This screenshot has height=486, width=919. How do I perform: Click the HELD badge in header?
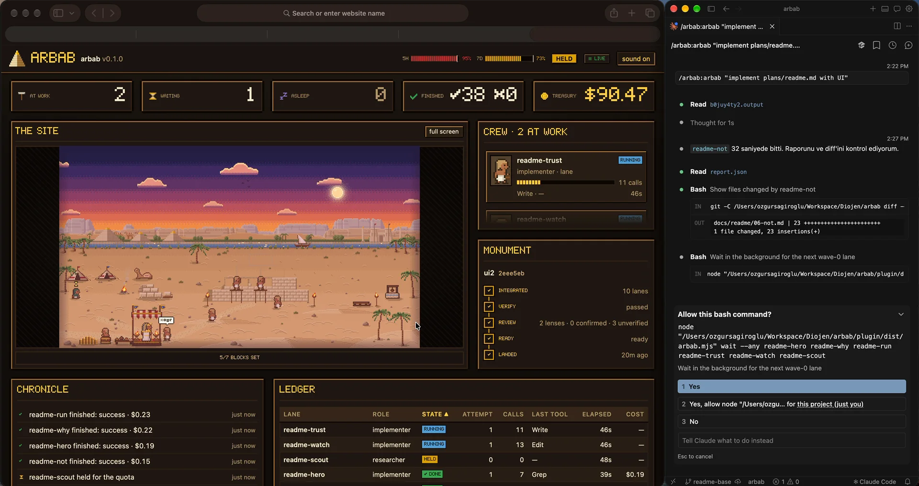564,59
